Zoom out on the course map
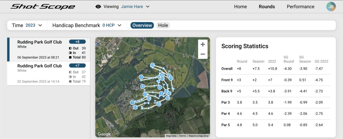This screenshot has height=139, width=343. 202,54
